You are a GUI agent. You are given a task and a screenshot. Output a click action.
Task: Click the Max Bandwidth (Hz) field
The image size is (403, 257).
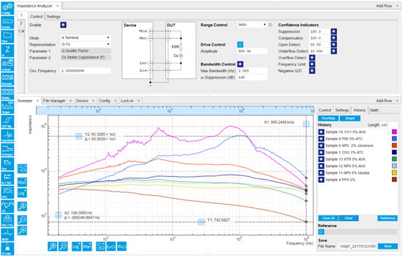tap(252, 71)
